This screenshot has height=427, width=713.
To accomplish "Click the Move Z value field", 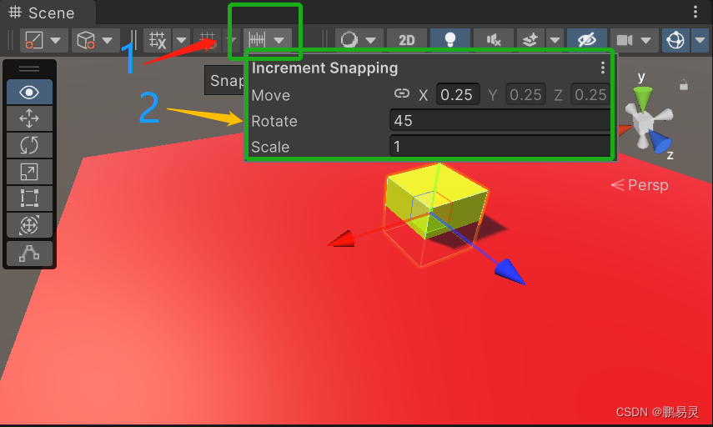I will tap(590, 94).
